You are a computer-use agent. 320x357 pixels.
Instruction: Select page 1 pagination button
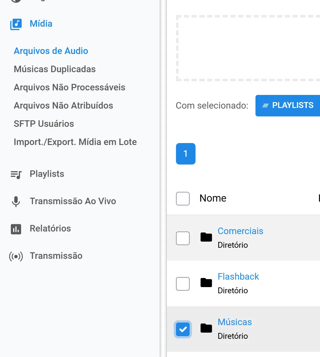click(x=186, y=154)
